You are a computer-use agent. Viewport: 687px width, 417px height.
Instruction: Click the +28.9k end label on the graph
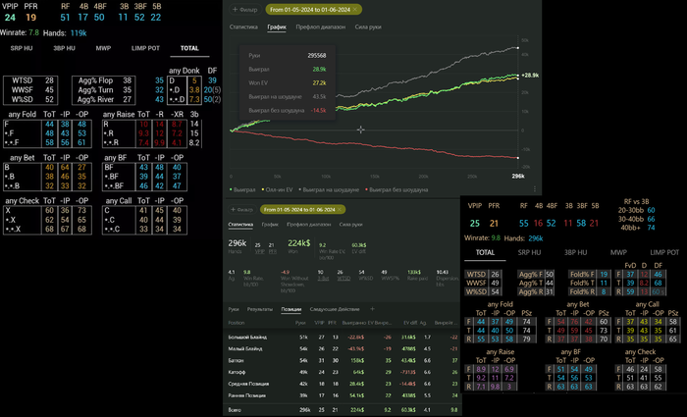coord(530,76)
